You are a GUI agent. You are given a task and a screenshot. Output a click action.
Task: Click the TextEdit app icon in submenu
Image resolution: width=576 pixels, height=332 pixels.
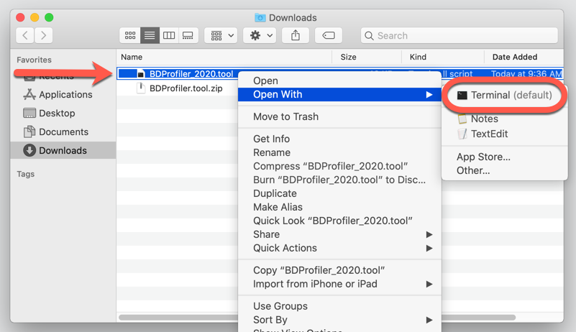click(462, 134)
